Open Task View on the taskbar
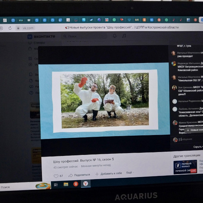Image resolution: width=203 pixels, height=203 pixels. coord(56,184)
